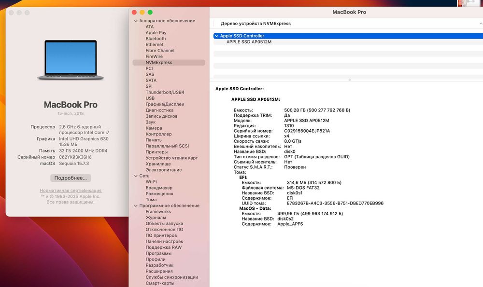Select ATA in the sidebar
The width and height of the screenshot is (483, 287).
click(x=149, y=27)
